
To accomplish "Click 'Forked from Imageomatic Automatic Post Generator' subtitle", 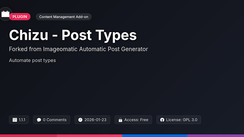I will click(x=79, y=49).
